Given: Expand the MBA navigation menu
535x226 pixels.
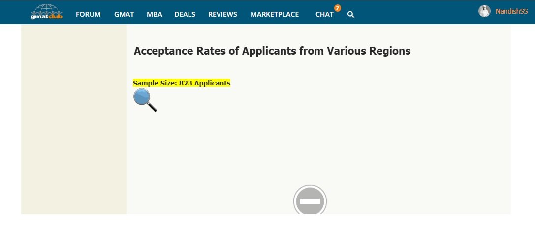Looking at the screenshot, I should pos(155,14).
